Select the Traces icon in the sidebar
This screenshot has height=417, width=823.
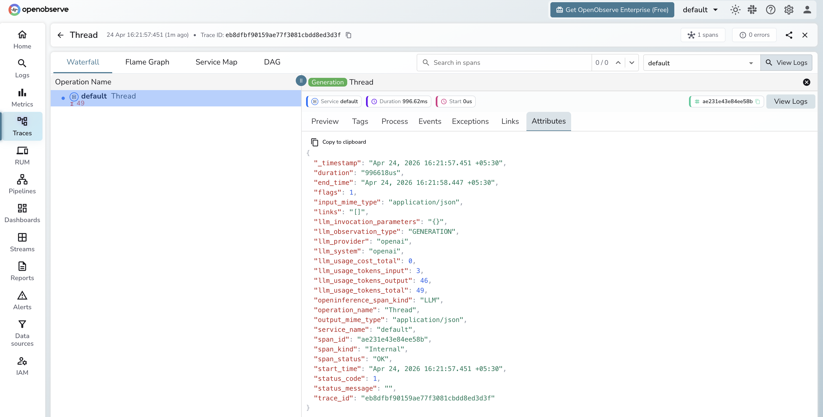coord(22,127)
